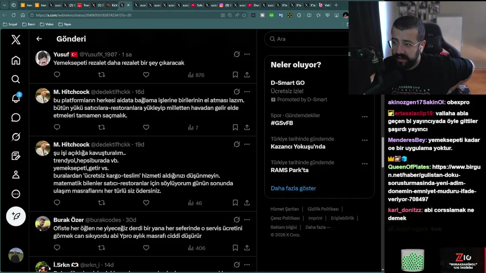Open the Chat messages icon in sidebar
Screen dimensions: 486x273
pyautogui.click(x=16, y=118)
